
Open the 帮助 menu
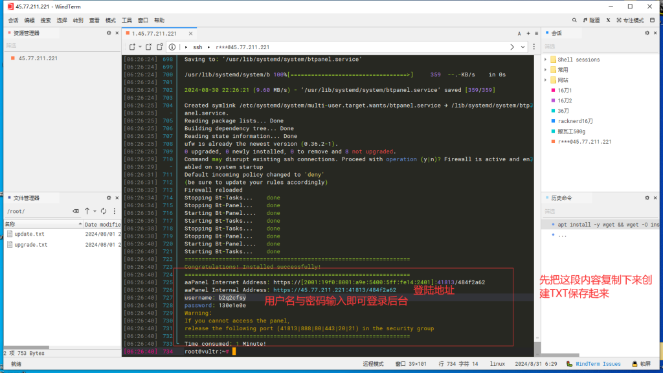(x=159, y=20)
